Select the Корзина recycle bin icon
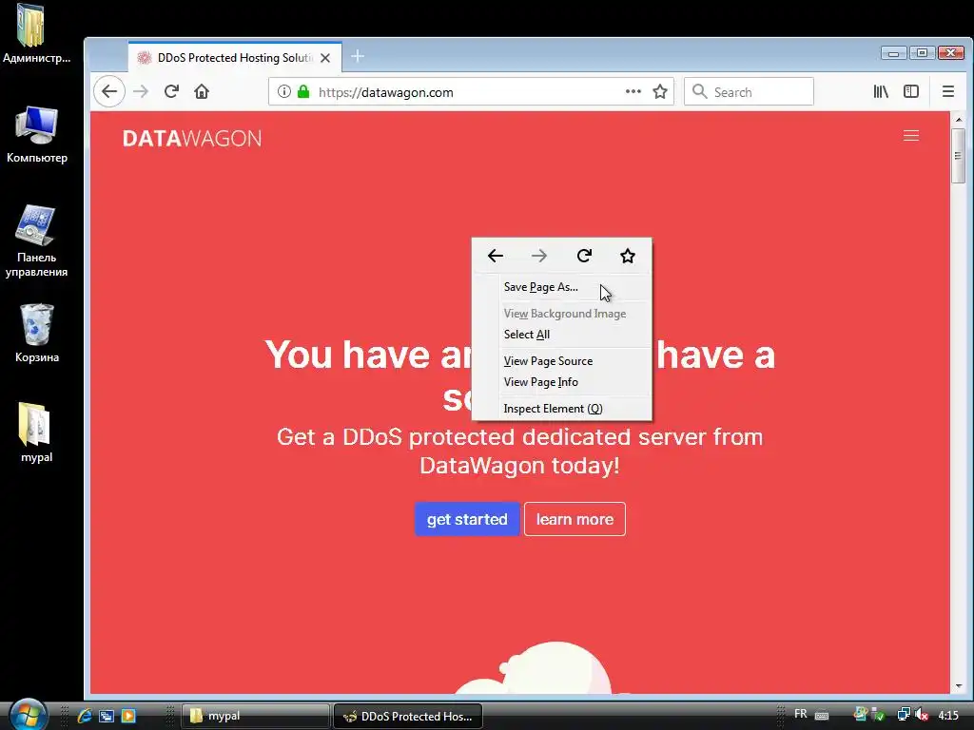The image size is (974, 730). [x=37, y=334]
